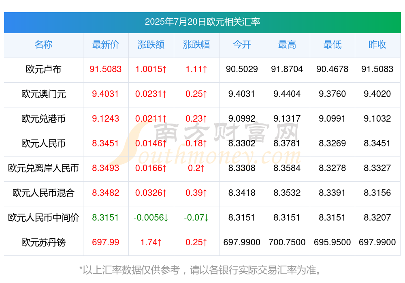405x283 pixels.
Task: Click the 涨跌幅 column header
Action: click(x=196, y=45)
